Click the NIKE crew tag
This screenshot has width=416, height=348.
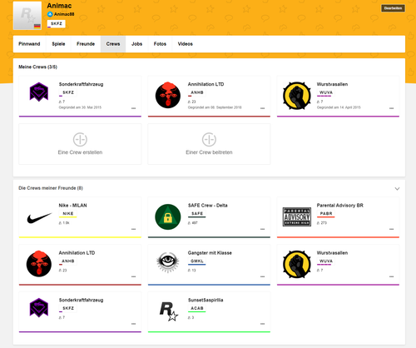pos(68,214)
